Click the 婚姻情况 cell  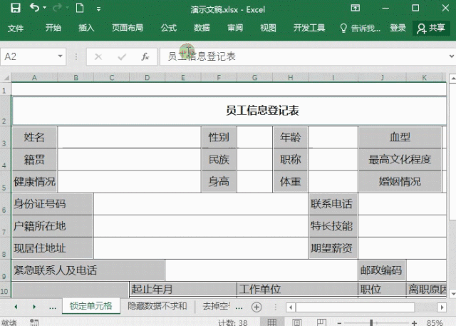[400, 182]
